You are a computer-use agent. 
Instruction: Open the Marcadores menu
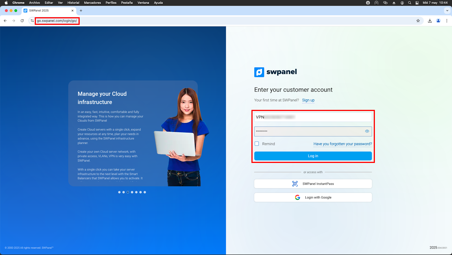click(x=92, y=3)
